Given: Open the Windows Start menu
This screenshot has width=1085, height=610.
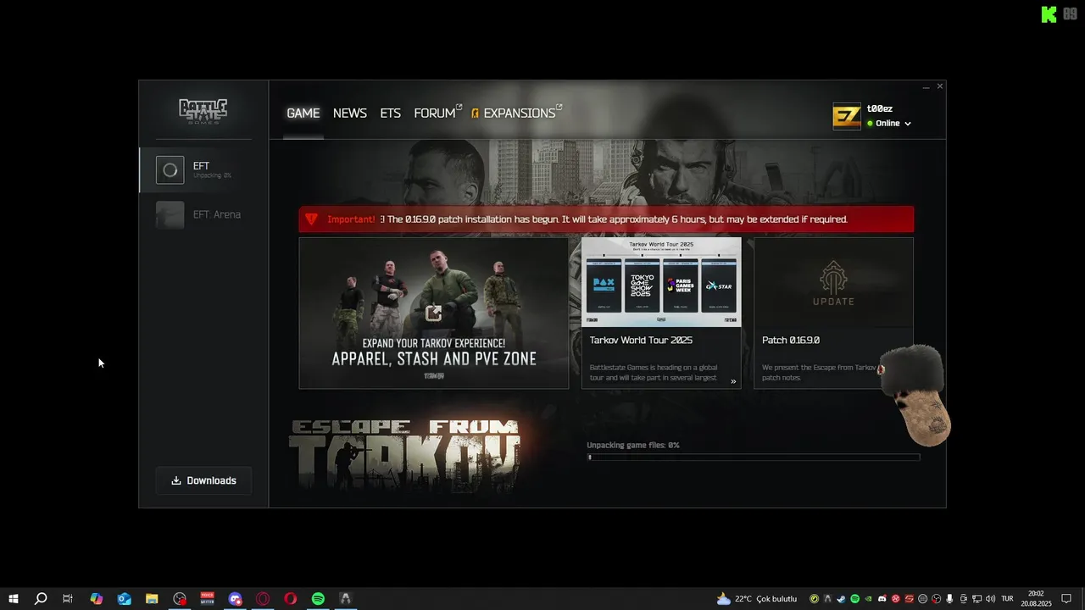Looking at the screenshot, I should 14,599.
